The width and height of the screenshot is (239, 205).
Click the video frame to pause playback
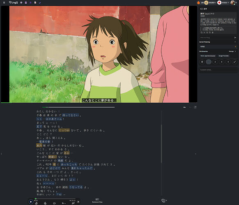[99, 54]
